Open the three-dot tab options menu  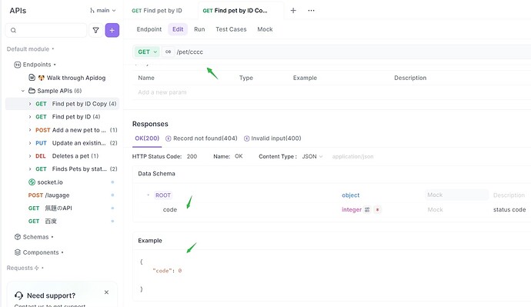coord(311,11)
